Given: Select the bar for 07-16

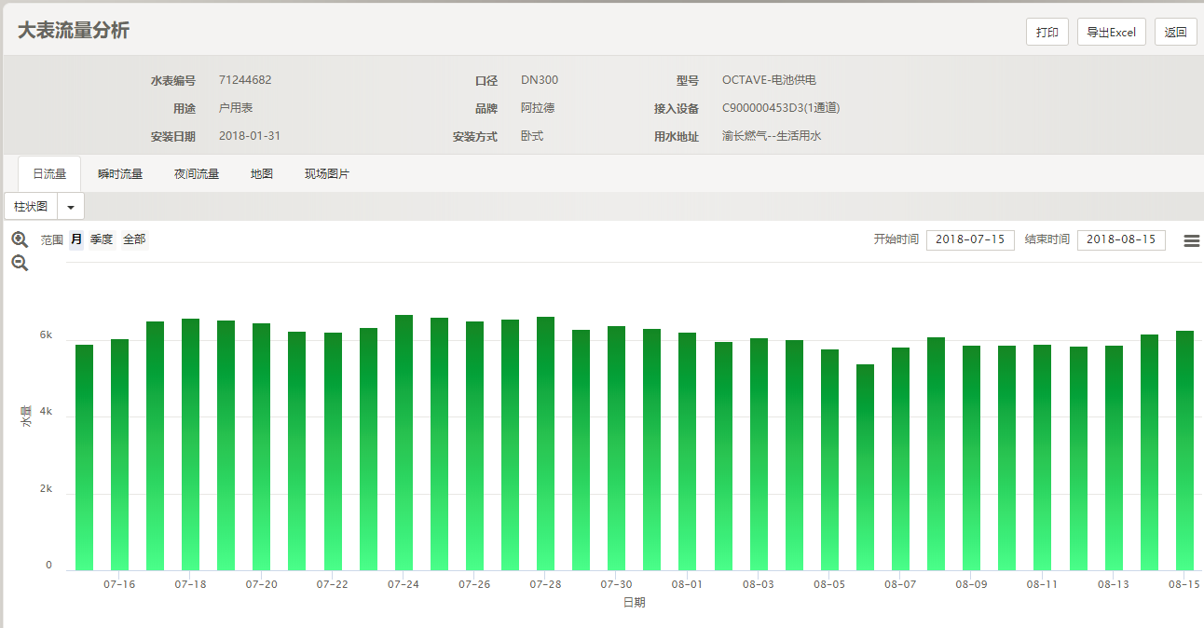Looking at the screenshot, I should [x=119, y=455].
